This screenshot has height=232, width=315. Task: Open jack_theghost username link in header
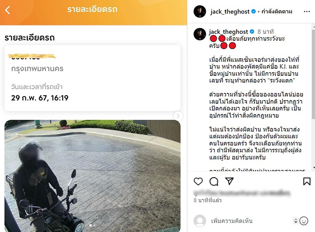coord(230,12)
